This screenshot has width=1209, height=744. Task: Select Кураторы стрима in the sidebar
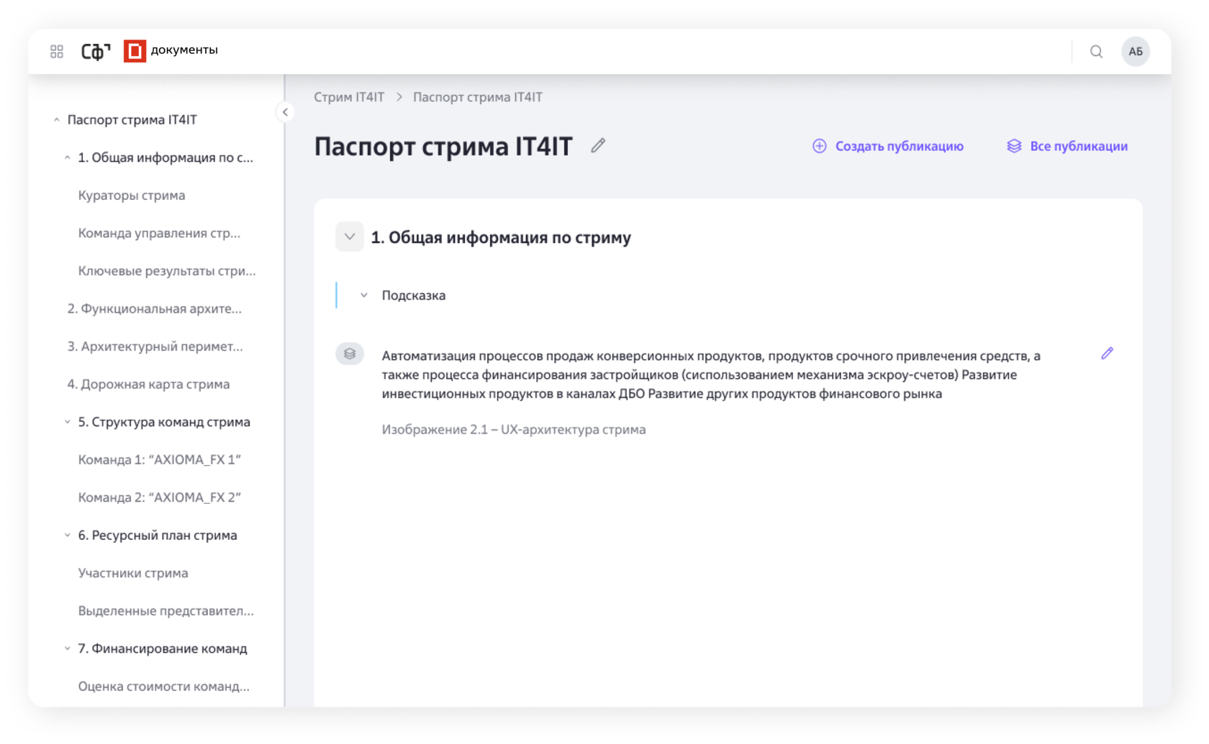click(132, 196)
